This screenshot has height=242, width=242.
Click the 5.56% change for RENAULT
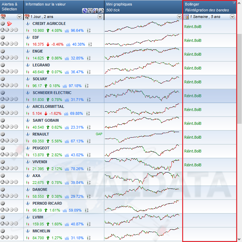(x=57, y=141)
